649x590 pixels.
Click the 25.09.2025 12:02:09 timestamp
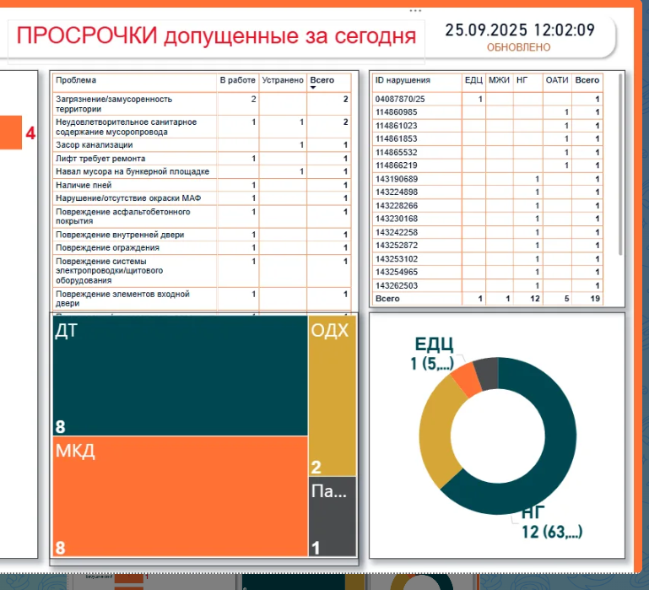(x=520, y=30)
